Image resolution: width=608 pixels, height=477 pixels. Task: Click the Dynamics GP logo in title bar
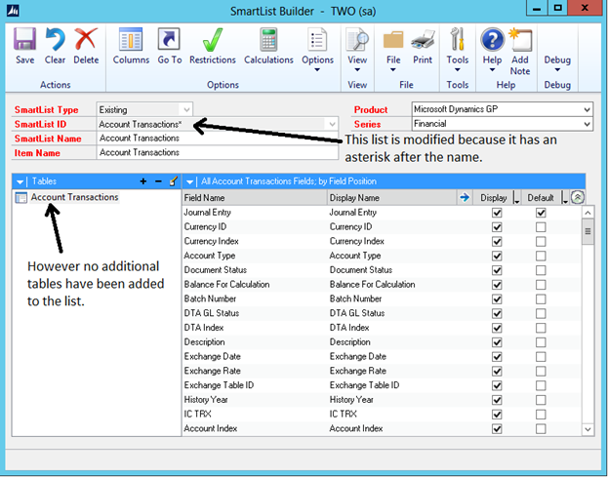click(x=14, y=10)
